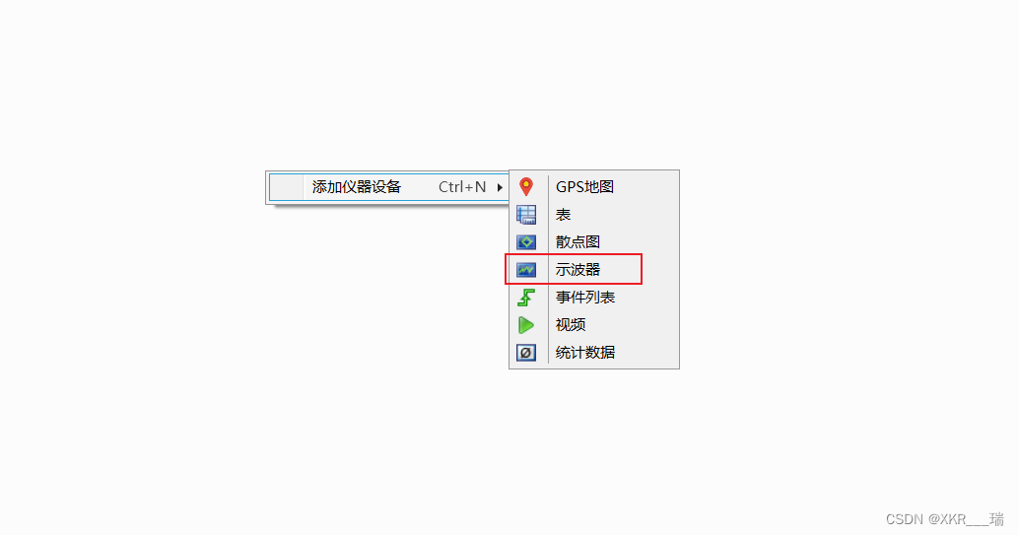This screenshot has height=535, width=1019.
Task: Click the statistics Ø icon
Action: (x=525, y=353)
